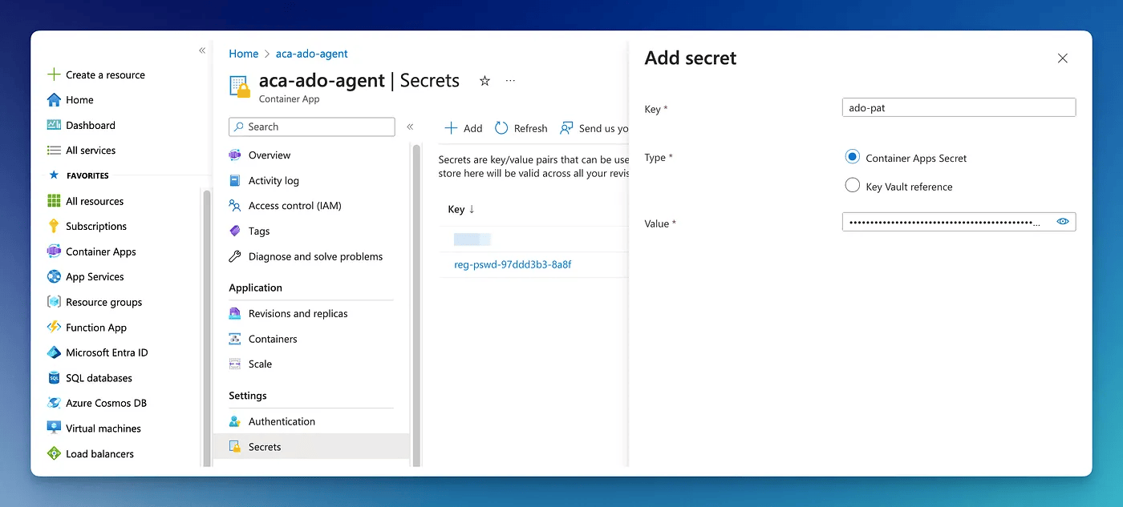
Task: Click the Home breadcrumb link
Action: [x=244, y=53]
